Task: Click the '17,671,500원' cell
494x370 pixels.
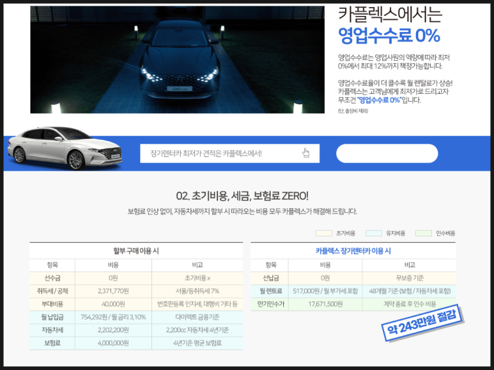Action: click(x=325, y=304)
